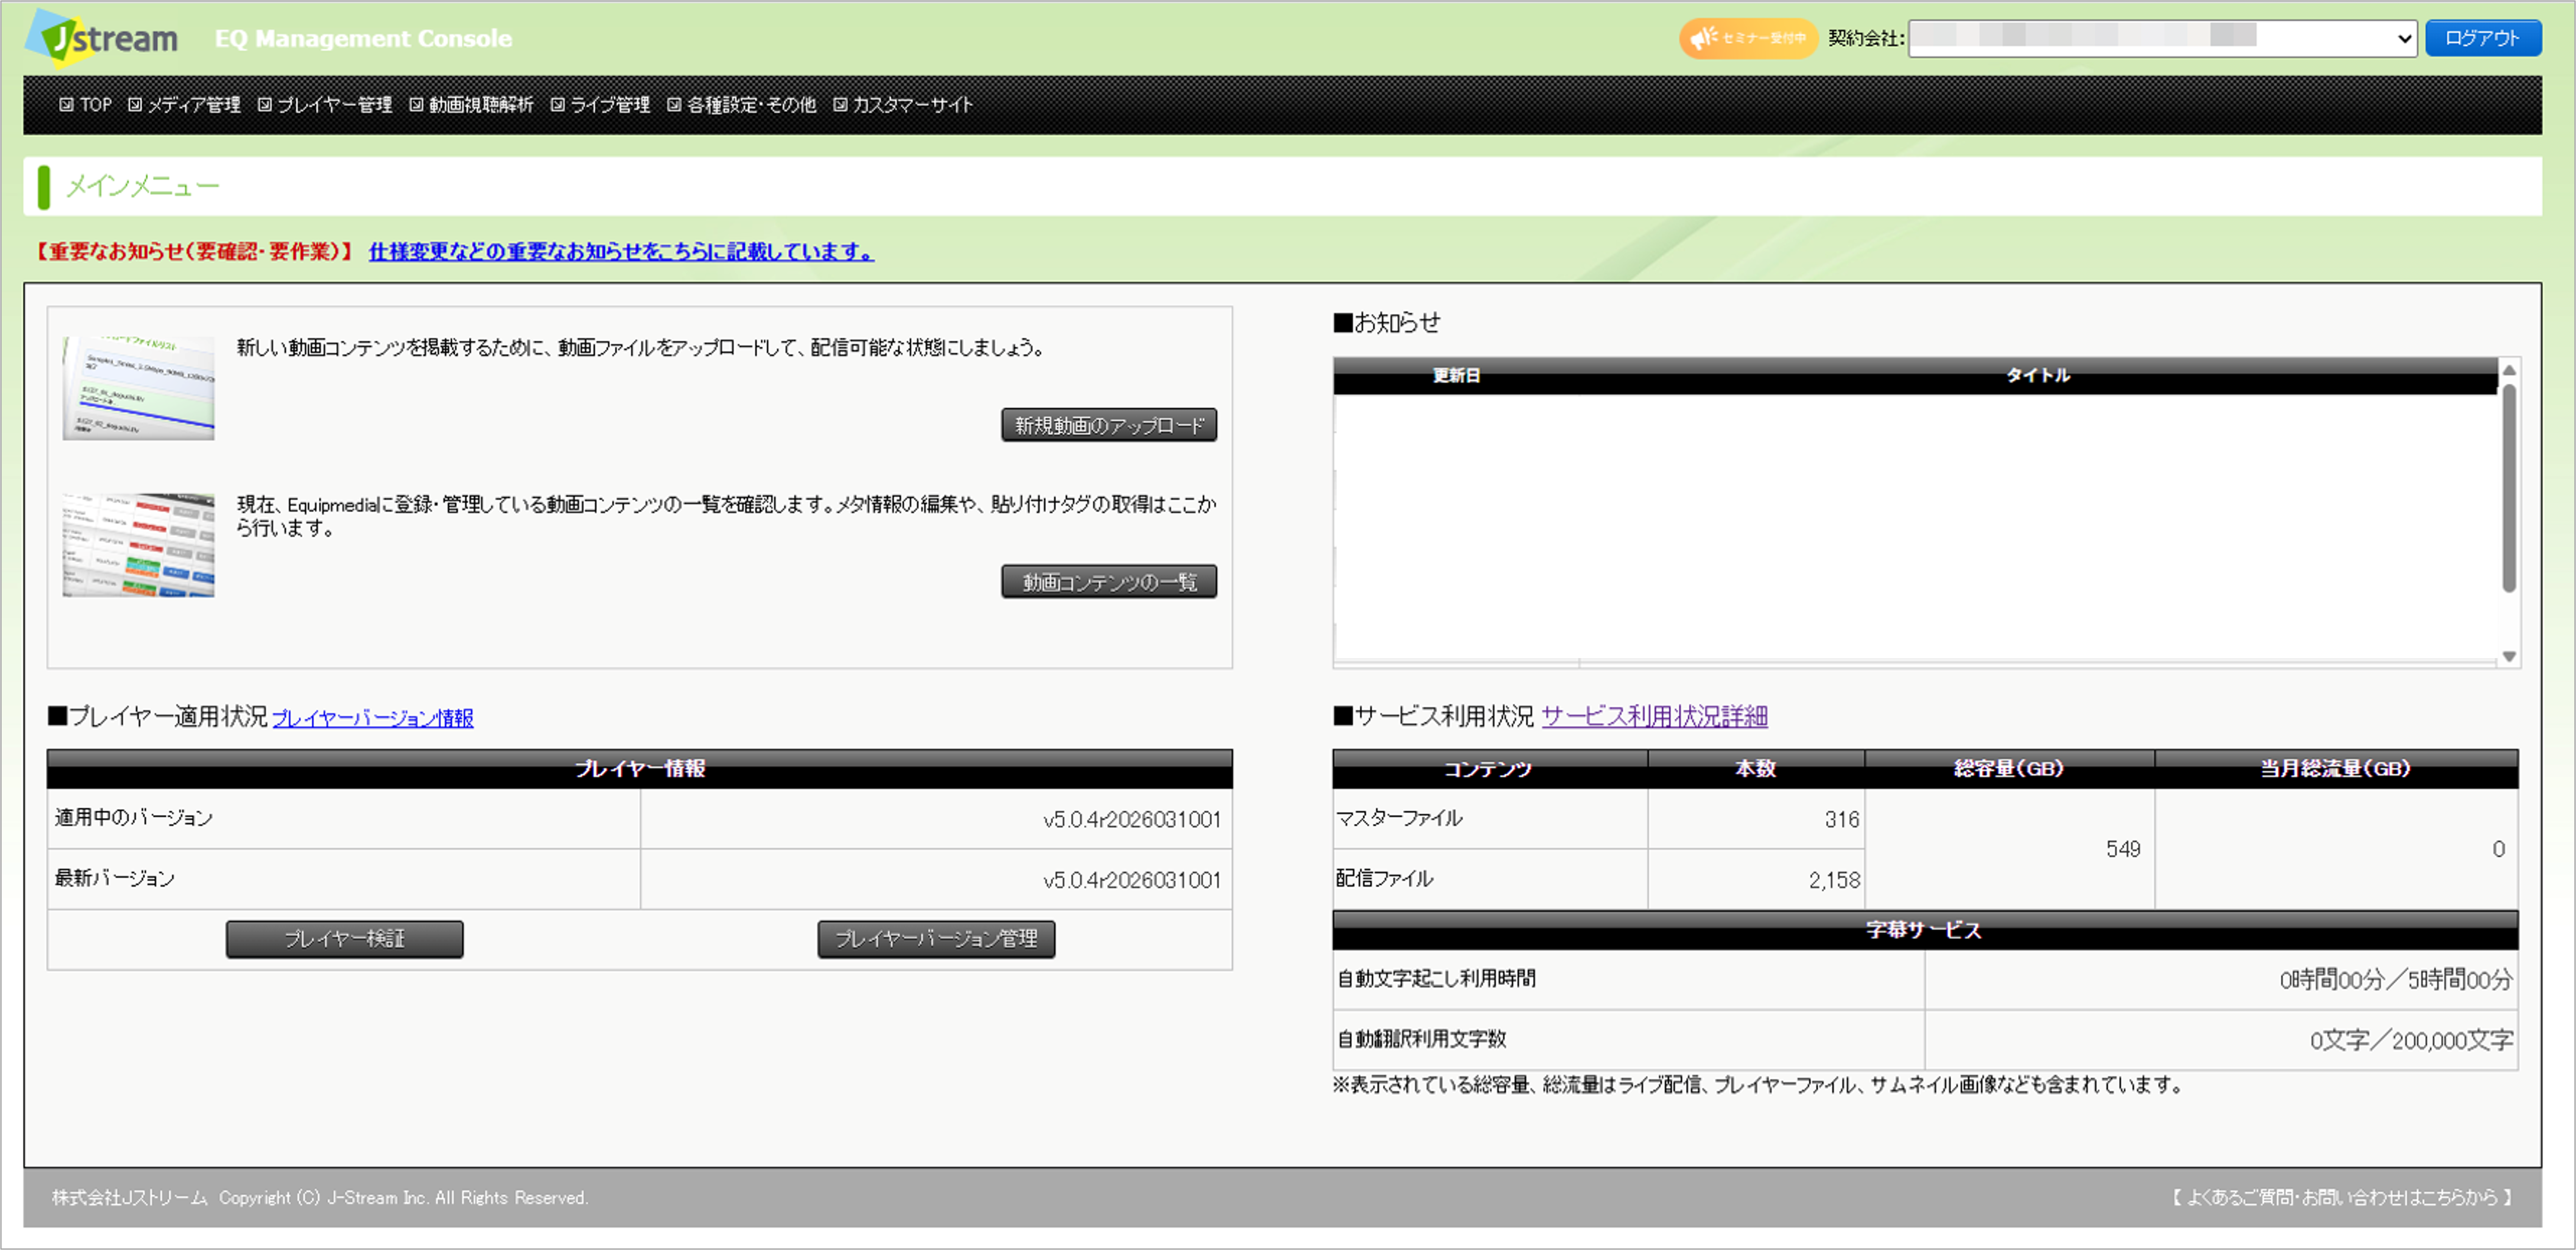The width and height of the screenshot is (2576, 1250).
Task: Open the カスタマーサイト menu
Action: [x=903, y=105]
